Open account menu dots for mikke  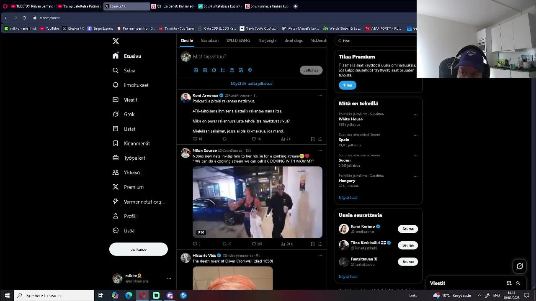169,278
